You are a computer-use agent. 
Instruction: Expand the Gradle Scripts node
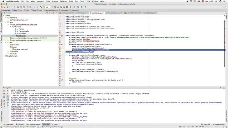pyautogui.click(x=4, y=56)
